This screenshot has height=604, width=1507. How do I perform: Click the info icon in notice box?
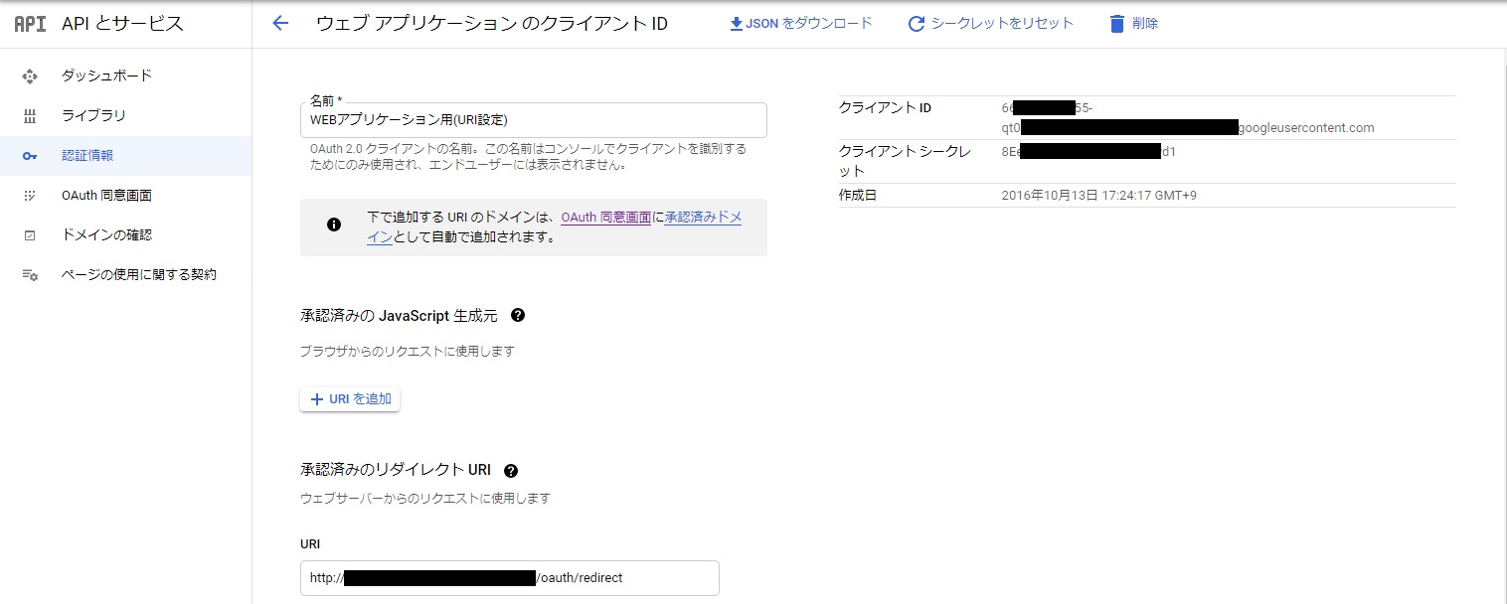tap(334, 225)
